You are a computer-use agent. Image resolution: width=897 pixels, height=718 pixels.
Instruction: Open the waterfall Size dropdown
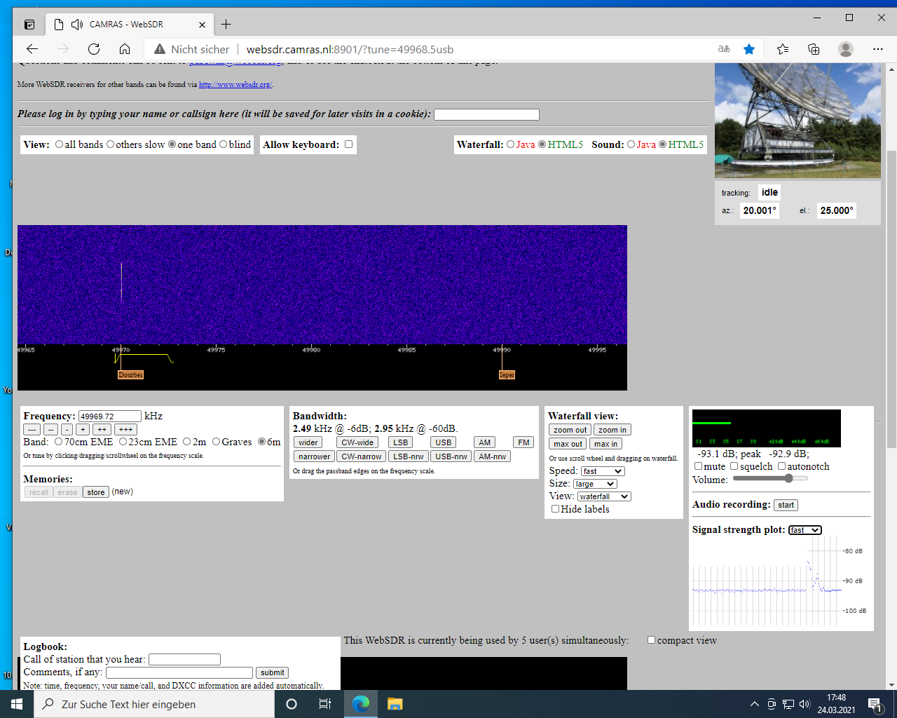pos(595,484)
